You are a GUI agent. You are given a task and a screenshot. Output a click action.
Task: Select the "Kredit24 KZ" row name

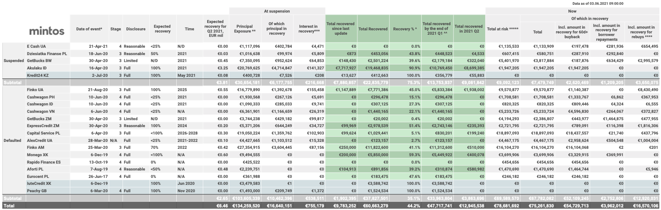point(38,76)
